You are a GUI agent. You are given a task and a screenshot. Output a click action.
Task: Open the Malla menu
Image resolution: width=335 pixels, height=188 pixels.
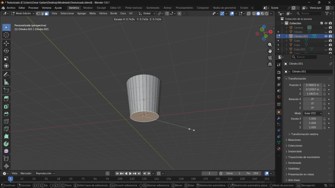[x=93, y=13]
